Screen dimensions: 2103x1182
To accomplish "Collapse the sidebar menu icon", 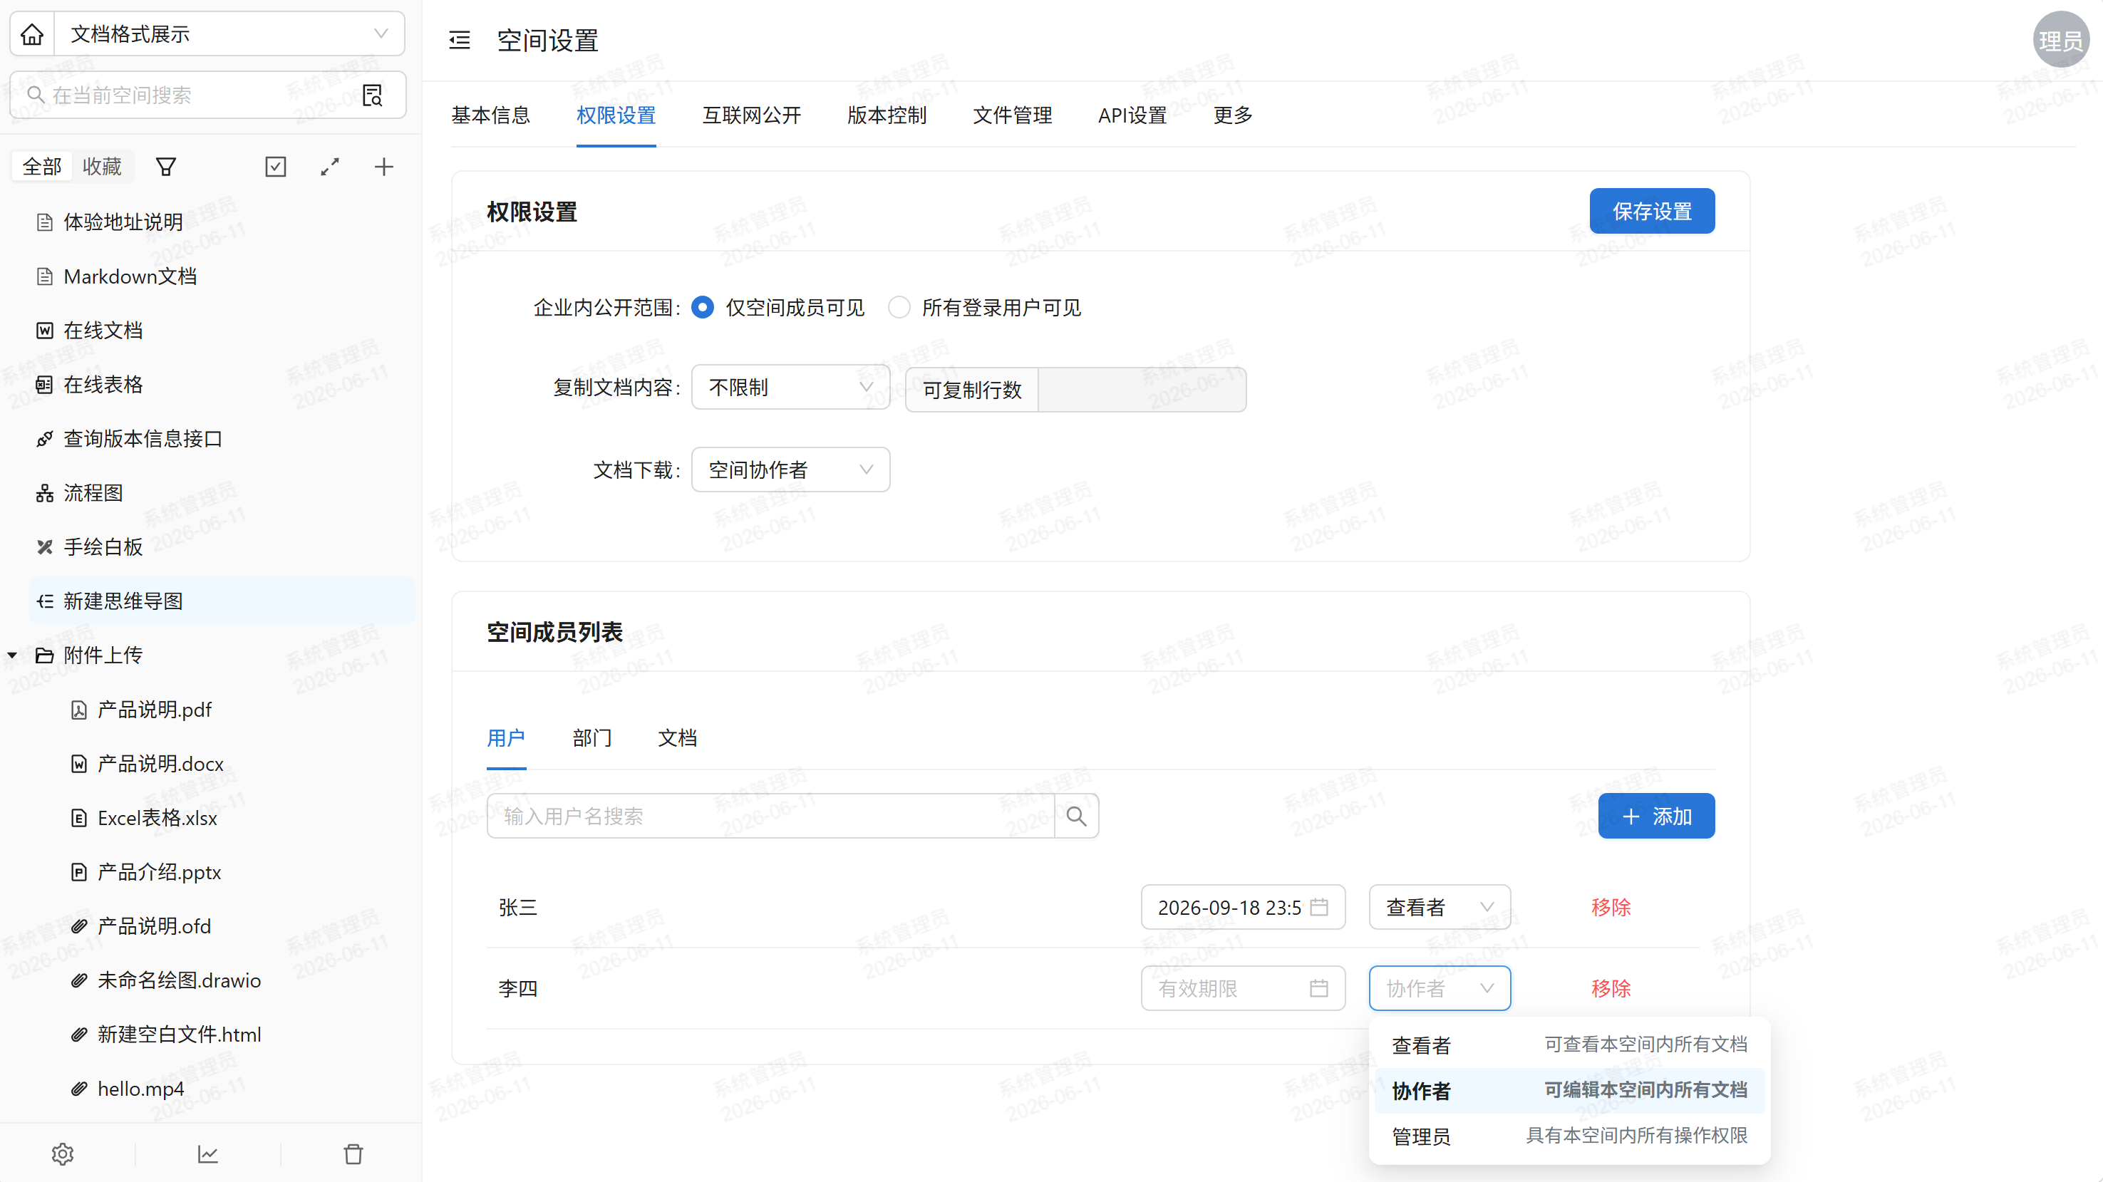I will tap(460, 40).
